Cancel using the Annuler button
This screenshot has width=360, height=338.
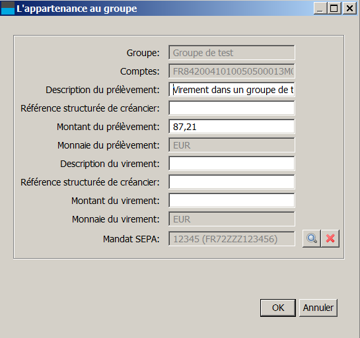coord(318,308)
